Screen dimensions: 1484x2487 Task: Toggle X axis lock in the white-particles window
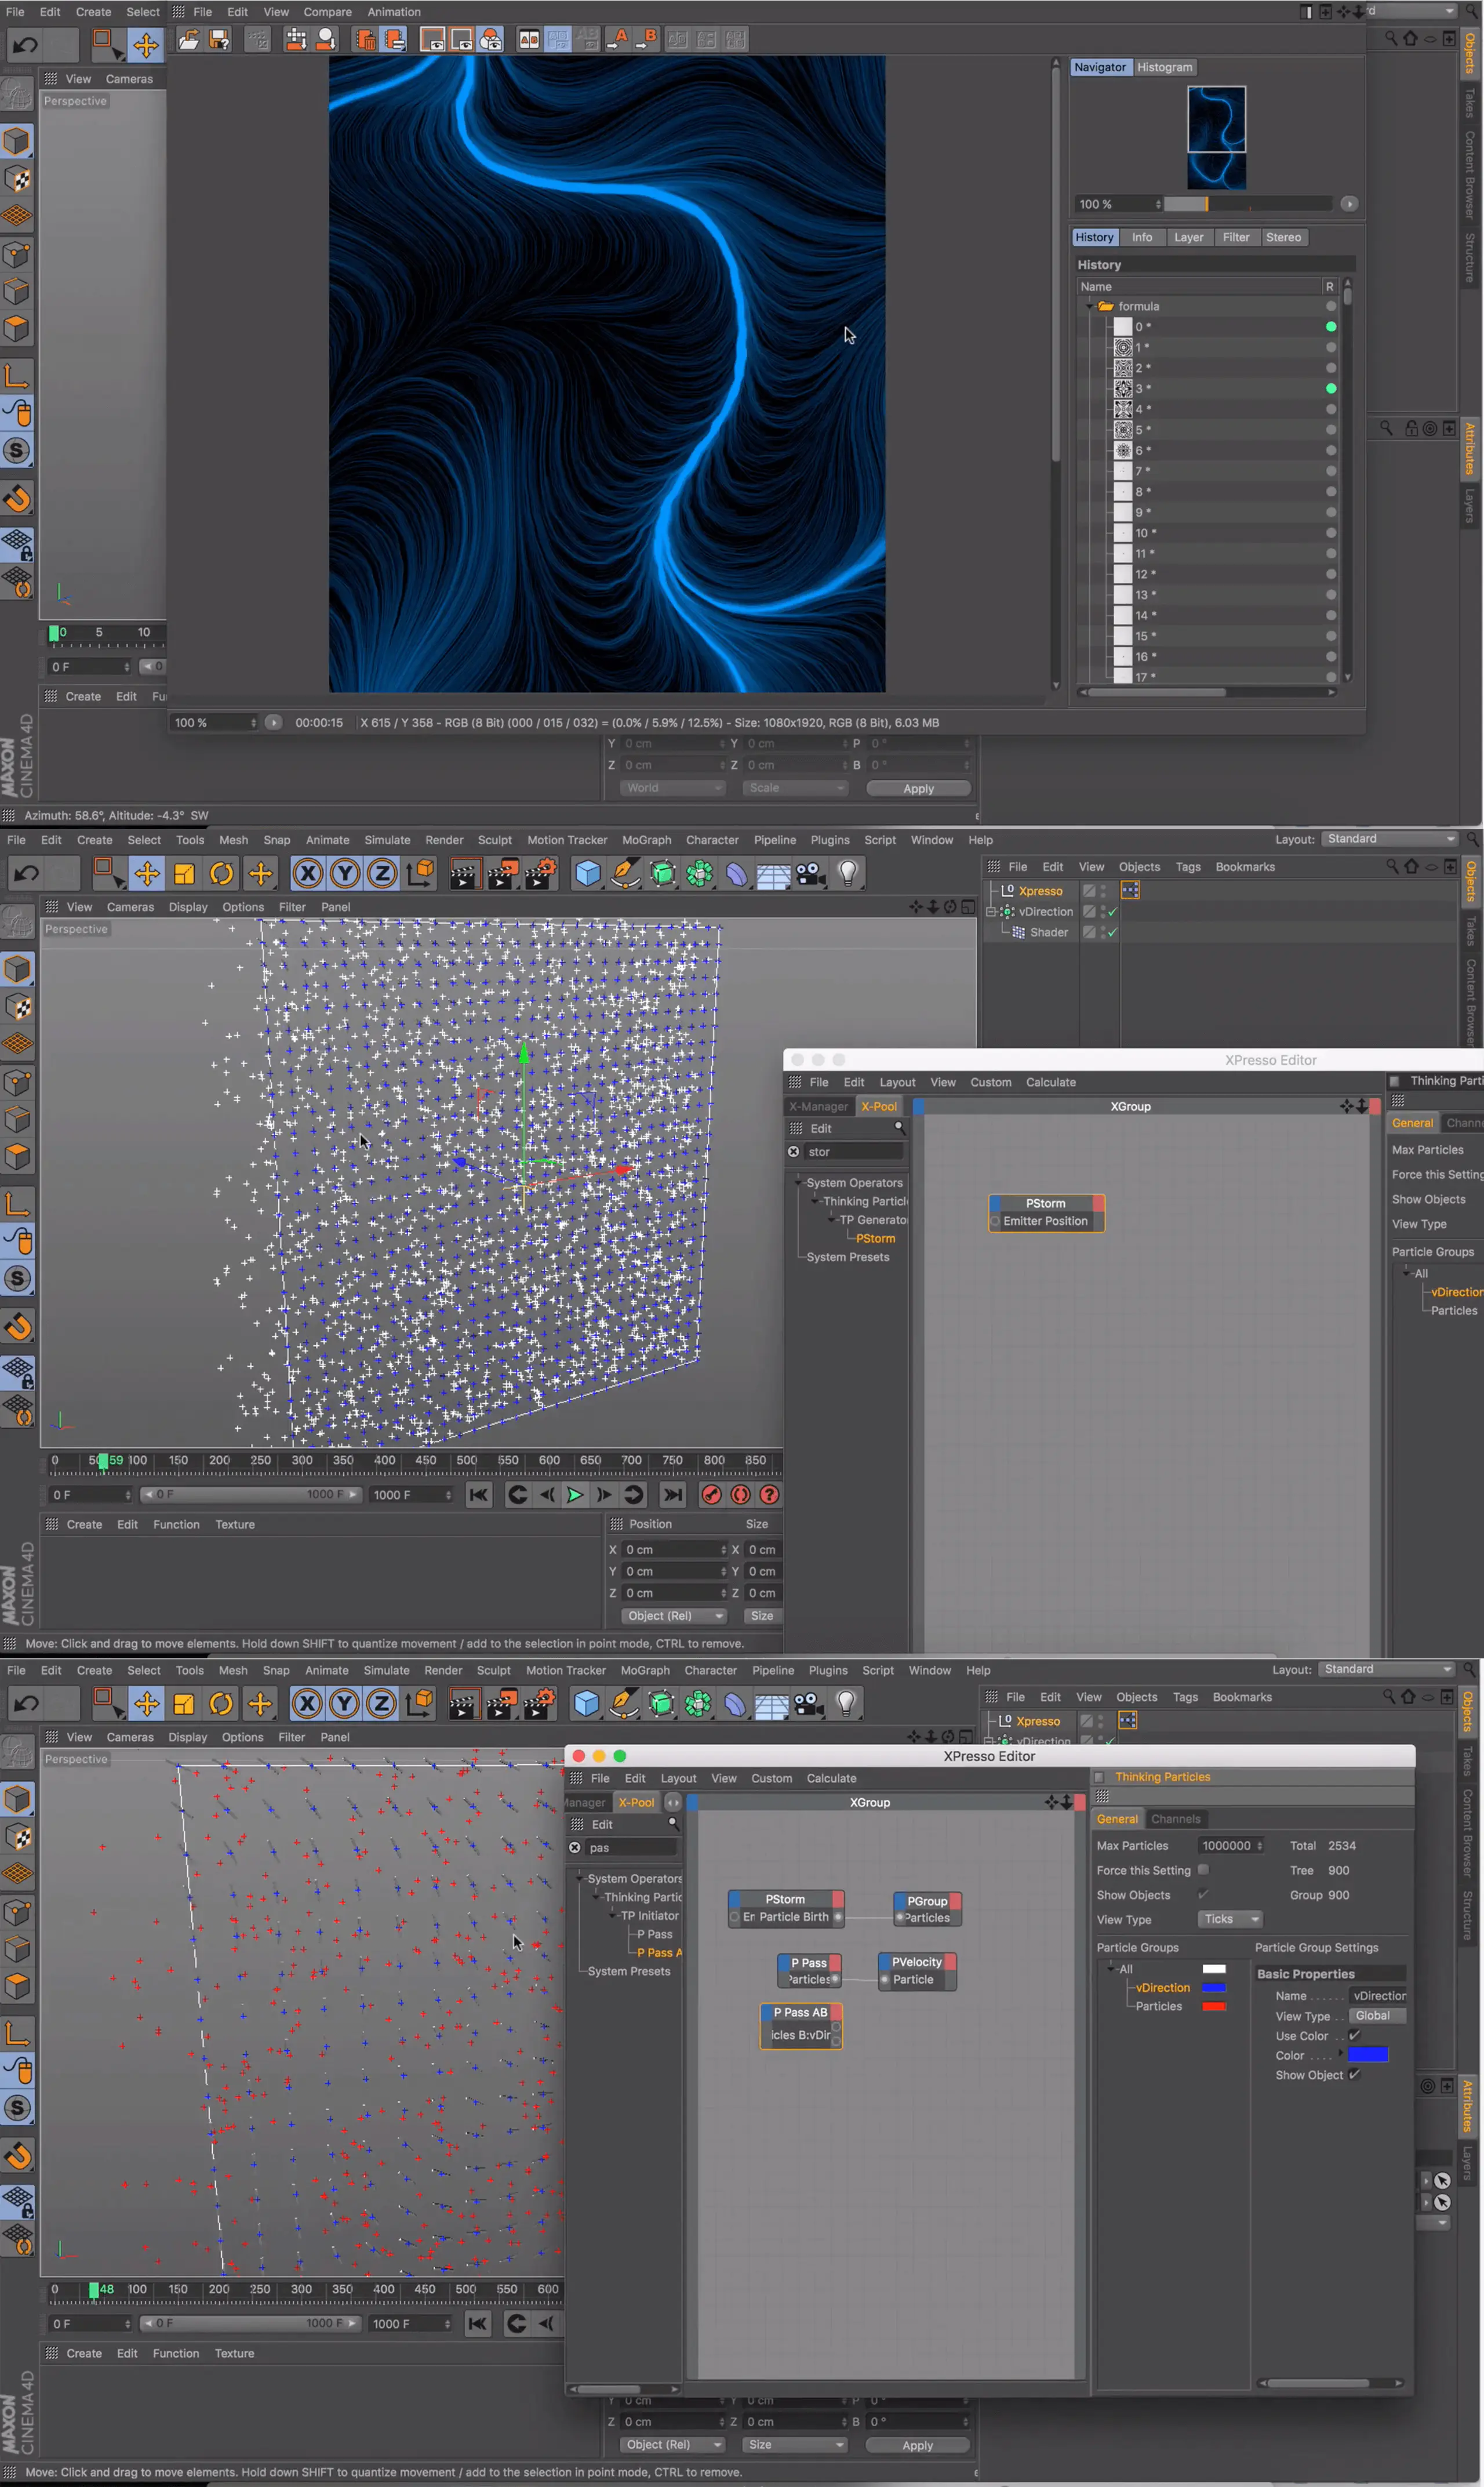tap(308, 874)
